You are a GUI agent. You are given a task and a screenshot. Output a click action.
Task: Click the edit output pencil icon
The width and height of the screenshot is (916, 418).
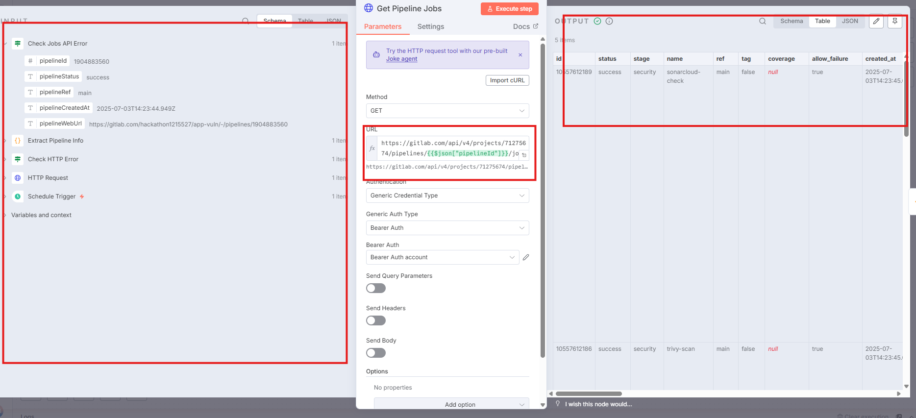point(876,21)
